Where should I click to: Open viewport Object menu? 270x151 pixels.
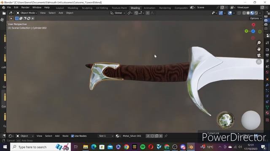point(70,13)
